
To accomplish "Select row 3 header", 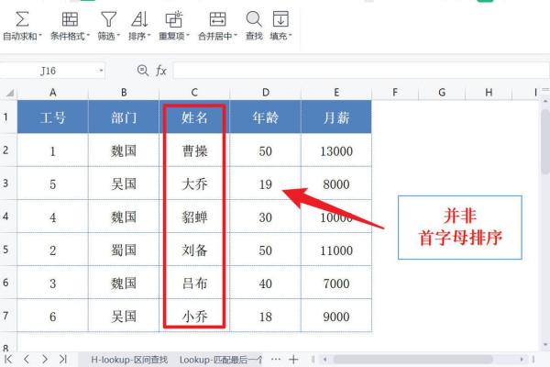I will 7,183.
